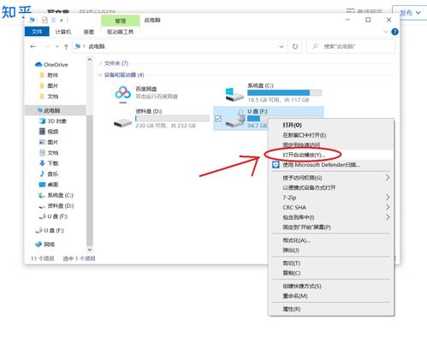Click the 搜索"此电脑" search field
This screenshot has height=337, width=427.
pyautogui.click(x=351, y=46)
